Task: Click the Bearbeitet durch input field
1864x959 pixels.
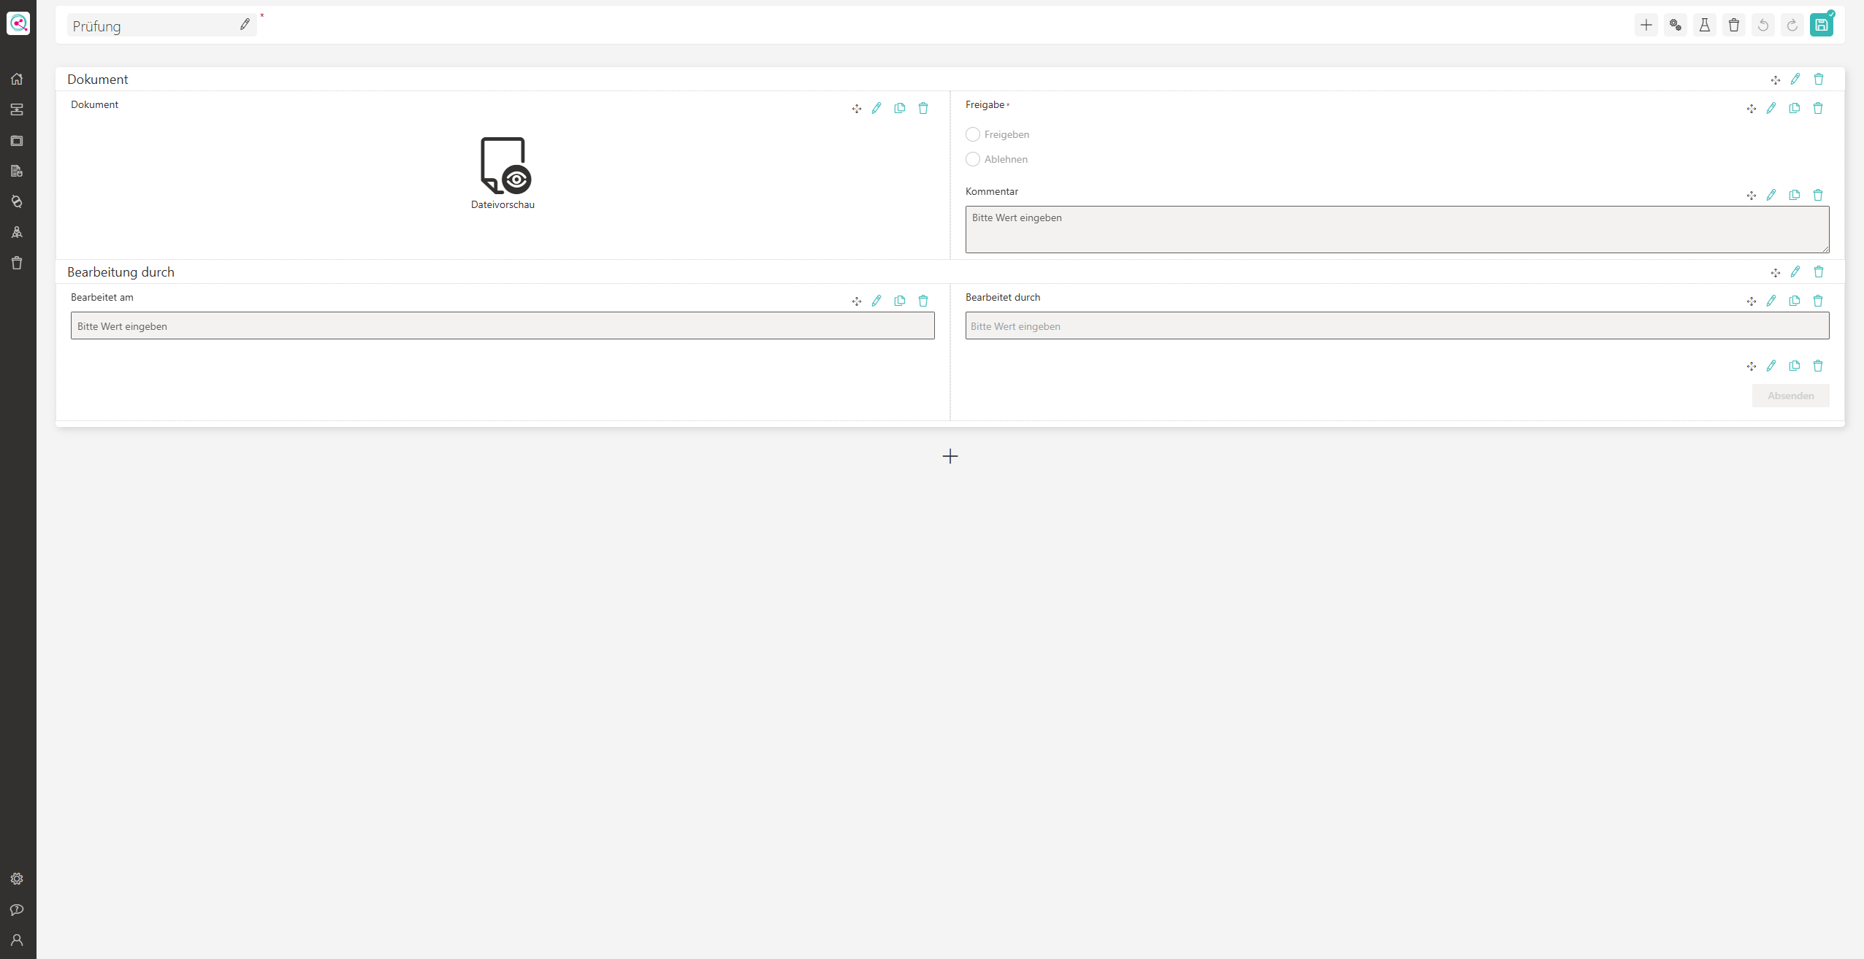Action: (x=1397, y=326)
